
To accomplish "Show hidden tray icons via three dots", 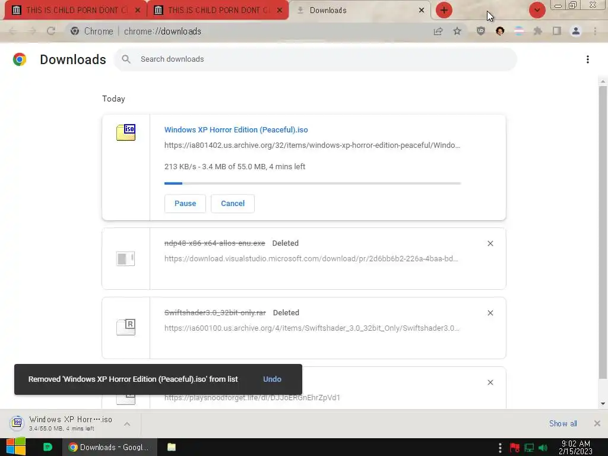I will coord(500,448).
